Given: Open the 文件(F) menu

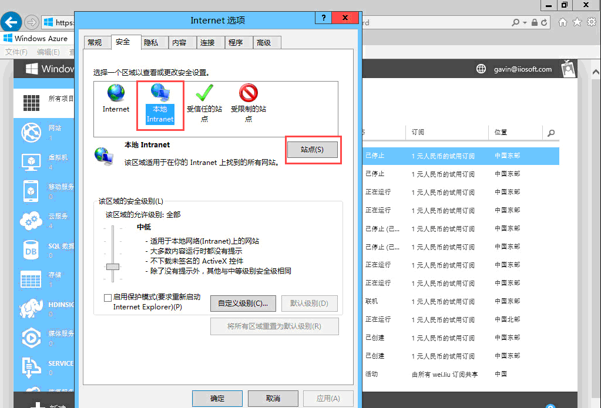Looking at the screenshot, I should point(16,52).
